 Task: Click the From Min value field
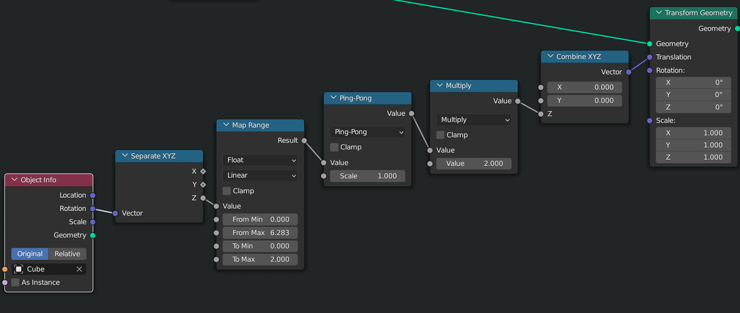[x=260, y=220]
